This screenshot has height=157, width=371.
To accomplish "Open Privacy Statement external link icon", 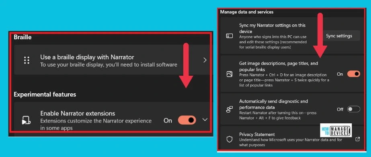I will 357,139.
